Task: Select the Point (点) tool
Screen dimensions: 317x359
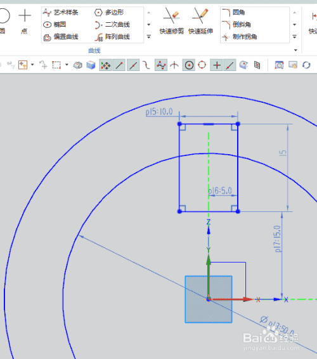Action: [25, 21]
